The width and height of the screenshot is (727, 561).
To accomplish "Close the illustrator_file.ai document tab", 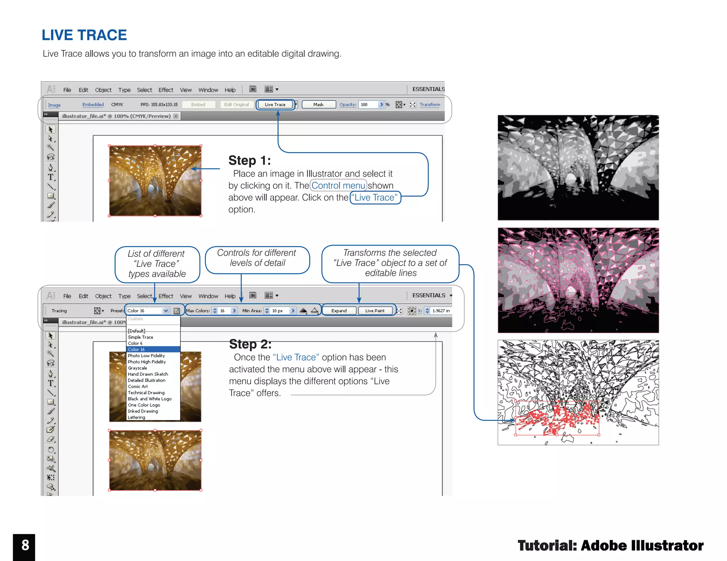I will [176, 116].
